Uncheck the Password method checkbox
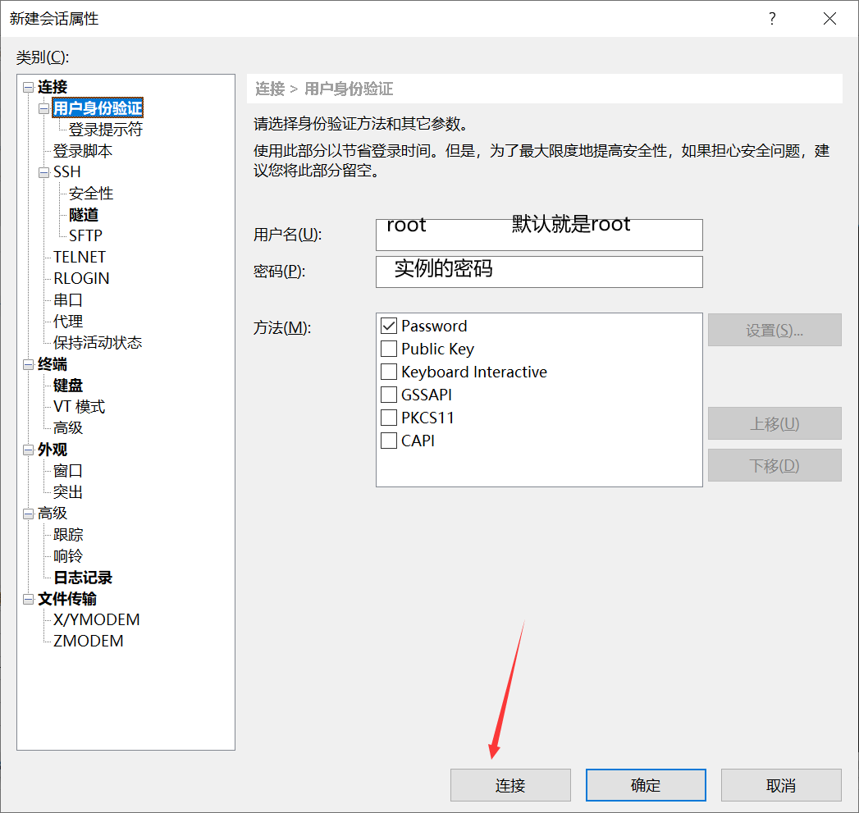The image size is (859, 813). (389, 326)
